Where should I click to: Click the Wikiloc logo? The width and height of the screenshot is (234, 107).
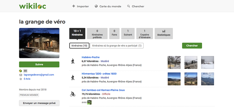click(x=33, y=6)
